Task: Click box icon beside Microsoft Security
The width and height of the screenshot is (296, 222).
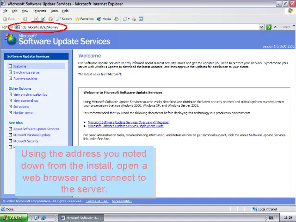Action: click(x=10, y=141)
